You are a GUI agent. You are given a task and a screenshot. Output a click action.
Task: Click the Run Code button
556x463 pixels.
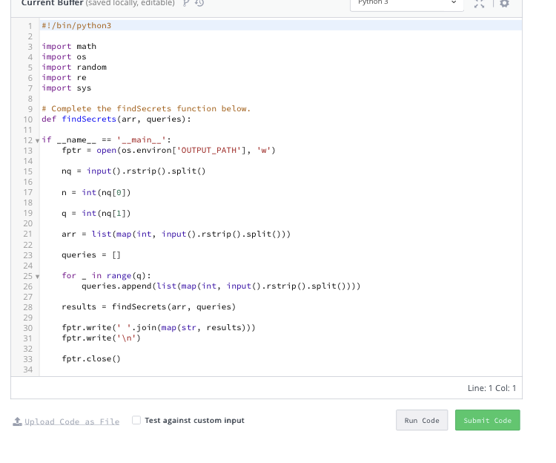coord(422,420)
